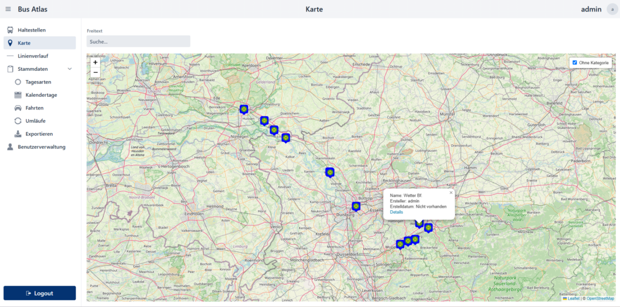This screenshot has width=620, height=307.
Task: Zoom out on the map
Action: (x=95, y=72)
